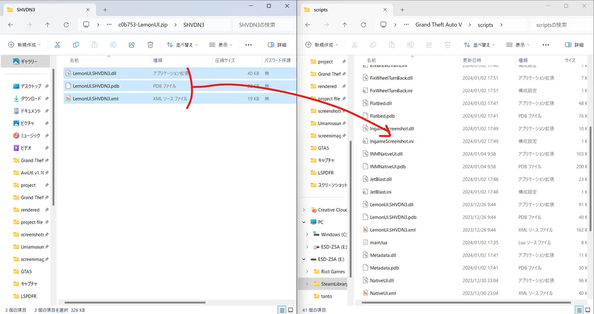Image resolution: width=594 pixels, height=314 pixels.
Task: Open the 並べ替え sort dropdown in left window
Action: tap(183, 45)
